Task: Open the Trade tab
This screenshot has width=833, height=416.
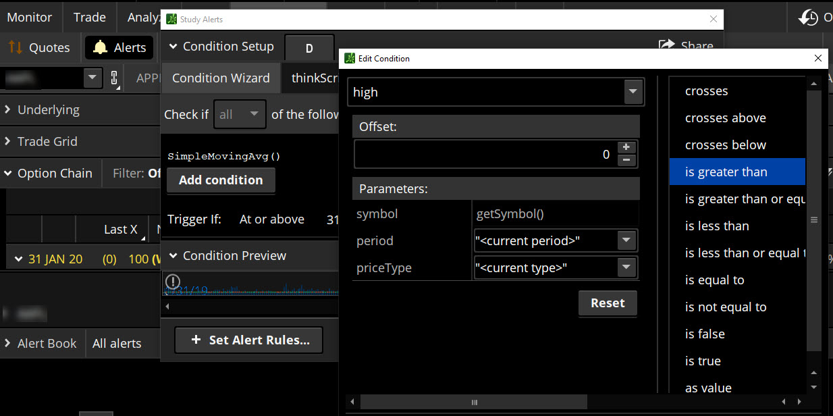Action: click(x=89, y=18)
